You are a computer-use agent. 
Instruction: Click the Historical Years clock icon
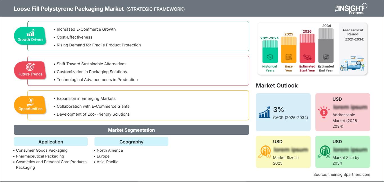[x=270, y=57]
